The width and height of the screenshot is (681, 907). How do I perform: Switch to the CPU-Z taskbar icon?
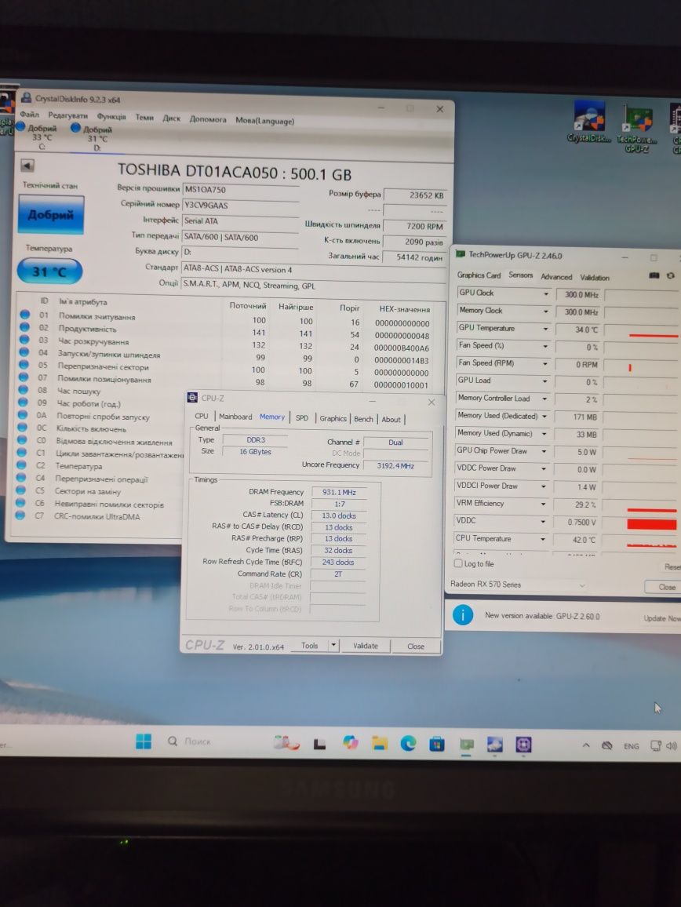[x=523, y=745]
